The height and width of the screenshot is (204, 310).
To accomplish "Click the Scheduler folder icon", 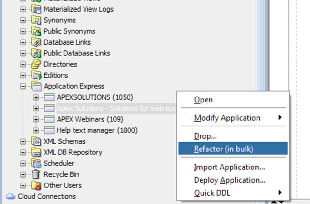I will pyautogui.click(x=36, y=163).
